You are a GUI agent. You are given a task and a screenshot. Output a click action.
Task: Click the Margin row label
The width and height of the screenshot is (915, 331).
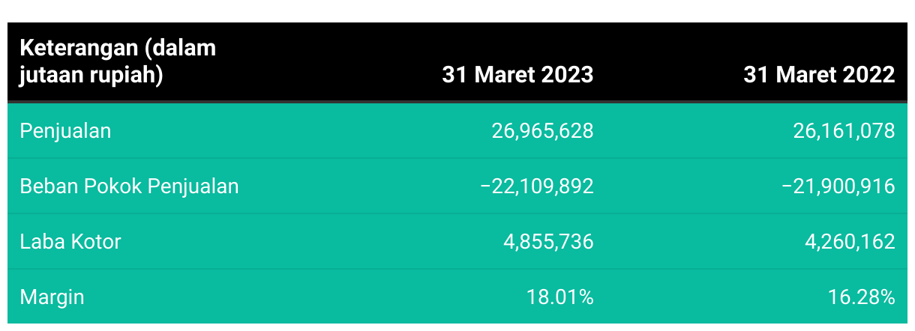click(x=52, y=297)
